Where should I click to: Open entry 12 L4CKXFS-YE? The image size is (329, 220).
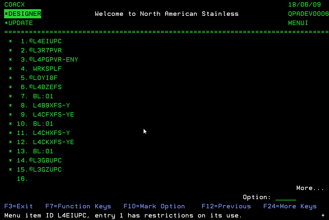pos(53,142)
